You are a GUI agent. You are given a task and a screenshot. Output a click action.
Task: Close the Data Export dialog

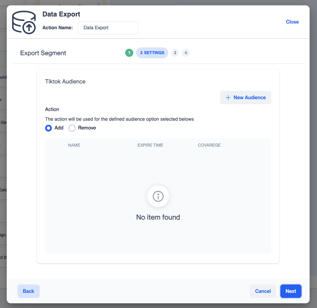[292, 22]
